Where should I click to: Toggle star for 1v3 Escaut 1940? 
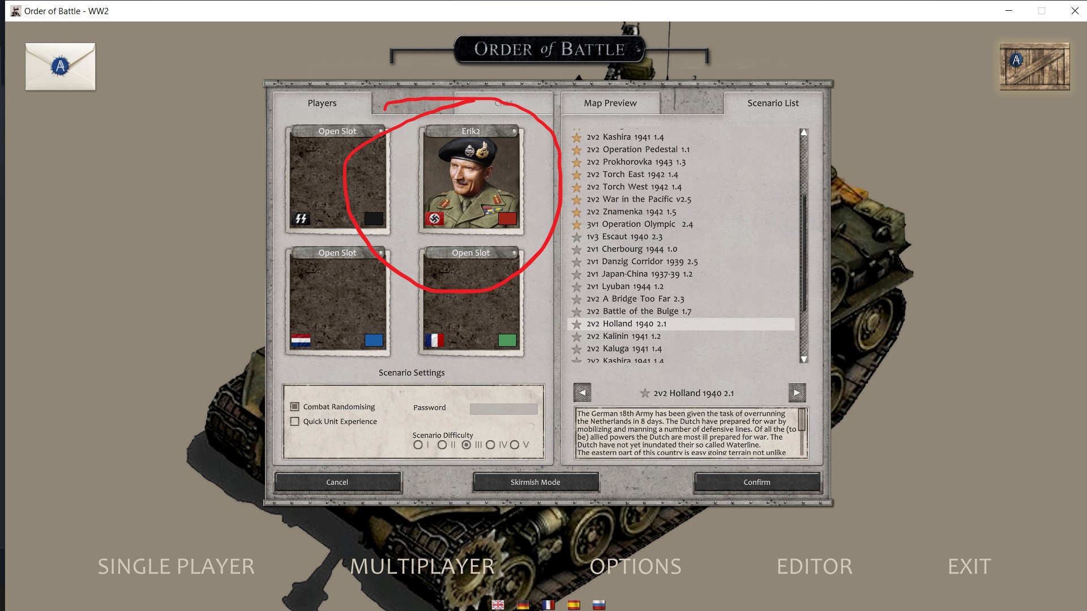576,236
